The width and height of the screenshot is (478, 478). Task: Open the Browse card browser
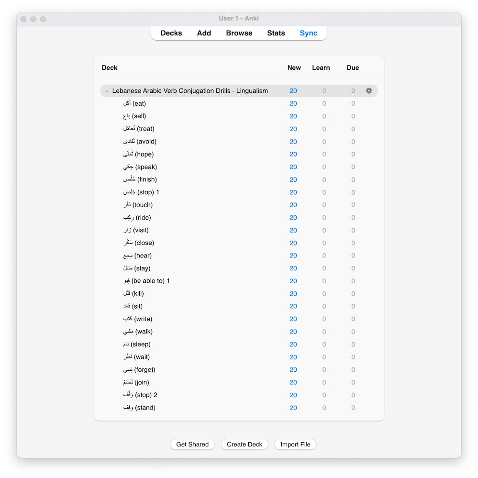239,33
